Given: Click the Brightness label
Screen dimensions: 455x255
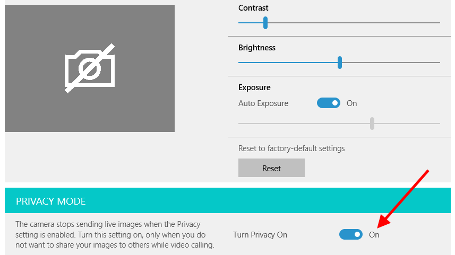Looking at the screenshot, I should 257,48.
